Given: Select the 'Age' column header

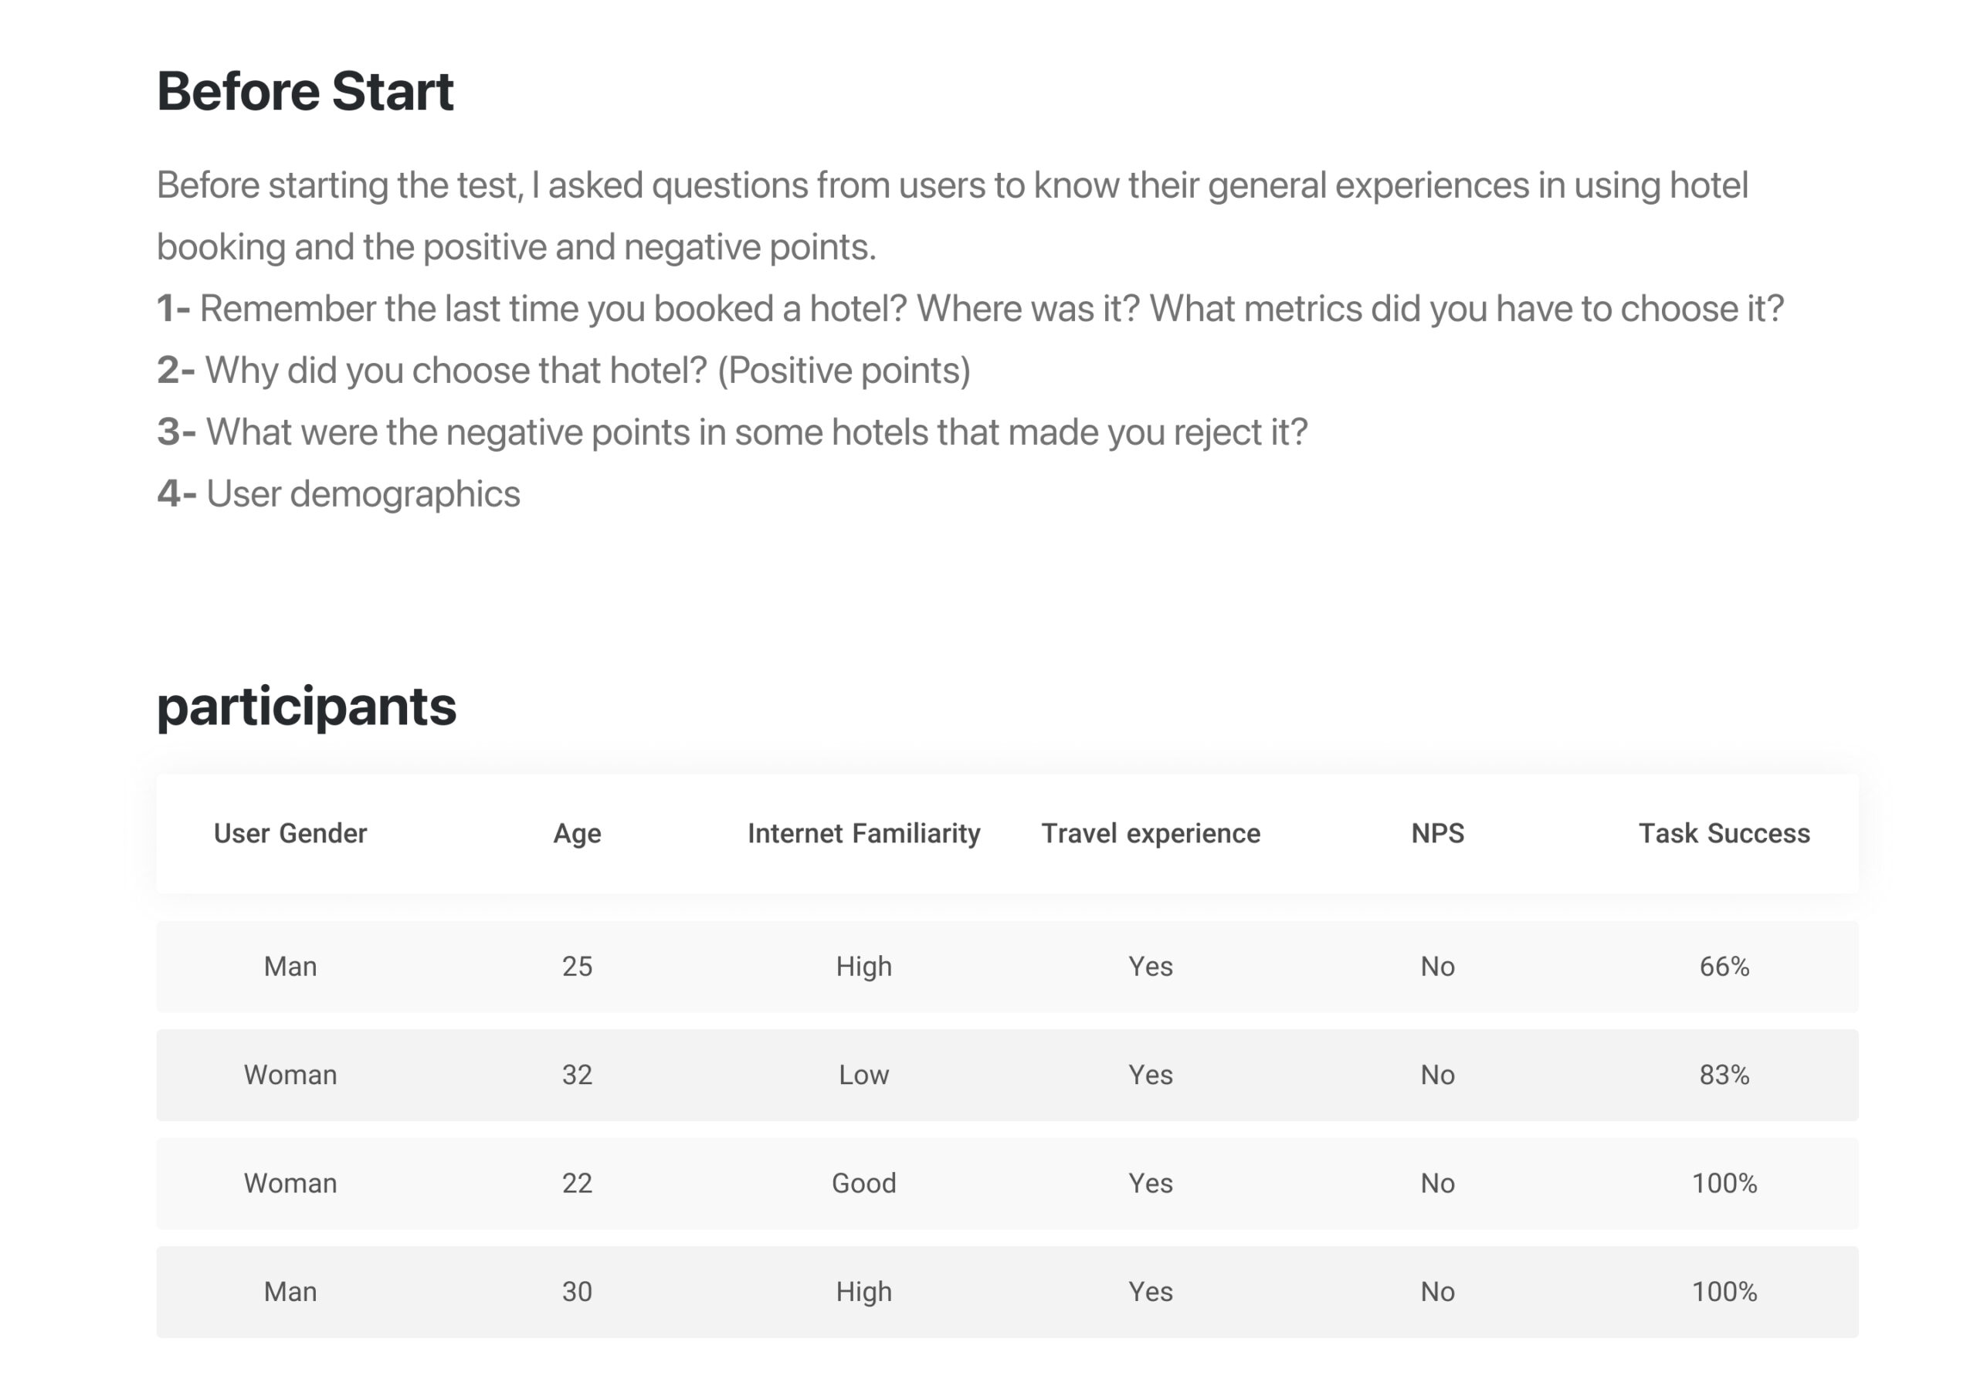Looking at the screenshot, I should [x=577, y=833].
